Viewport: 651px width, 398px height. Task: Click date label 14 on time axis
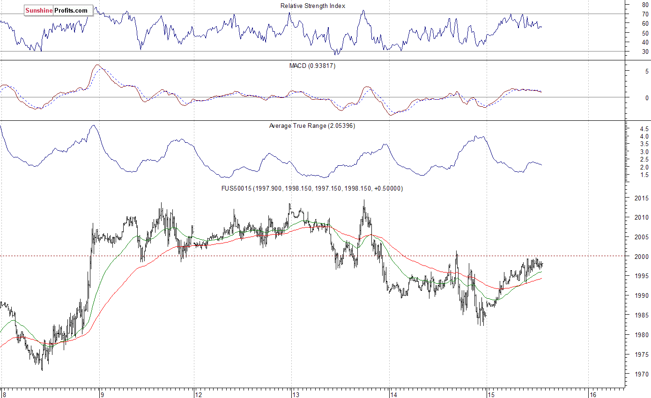coord(393,394)
